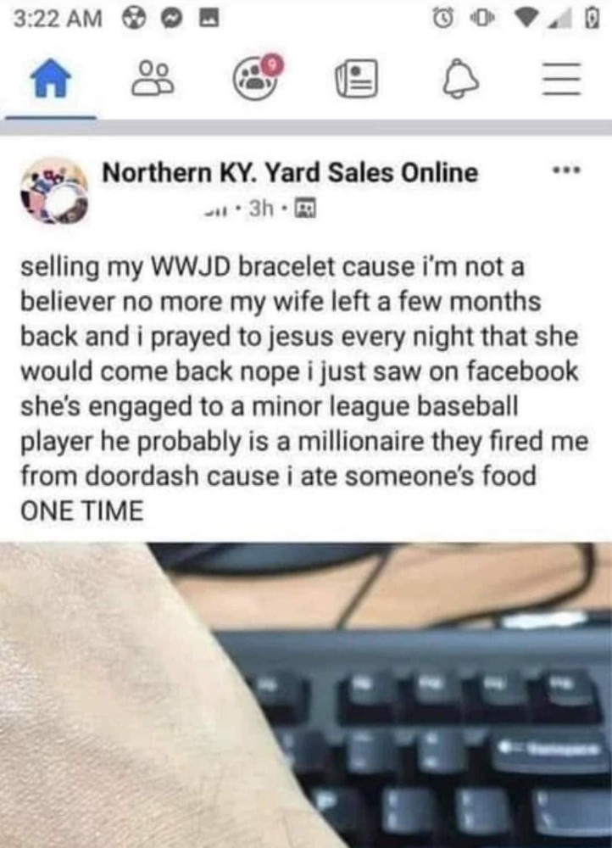
Task: Tap the Messenger notification status icon
Action: (x=172, y=20)
